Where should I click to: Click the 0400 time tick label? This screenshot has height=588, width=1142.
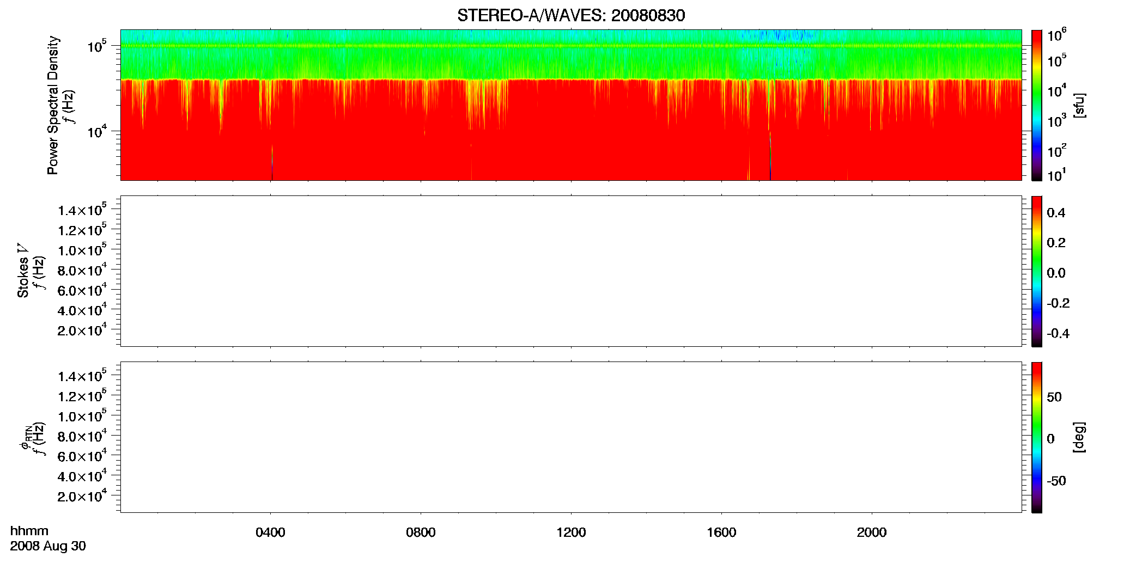coord(270,532)
